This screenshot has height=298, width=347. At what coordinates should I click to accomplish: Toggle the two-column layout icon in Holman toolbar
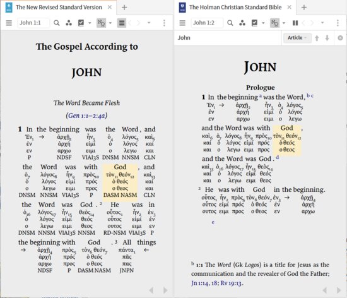pyautogui.click(x=295, y=23)
